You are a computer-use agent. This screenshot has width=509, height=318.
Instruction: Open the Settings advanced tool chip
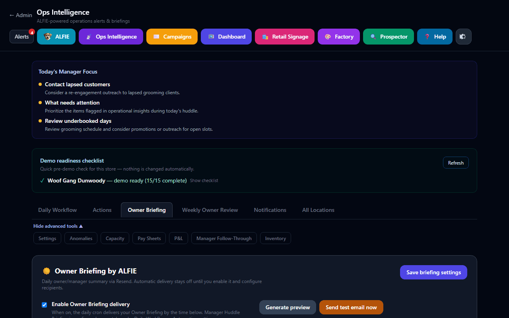pos(47,238)
